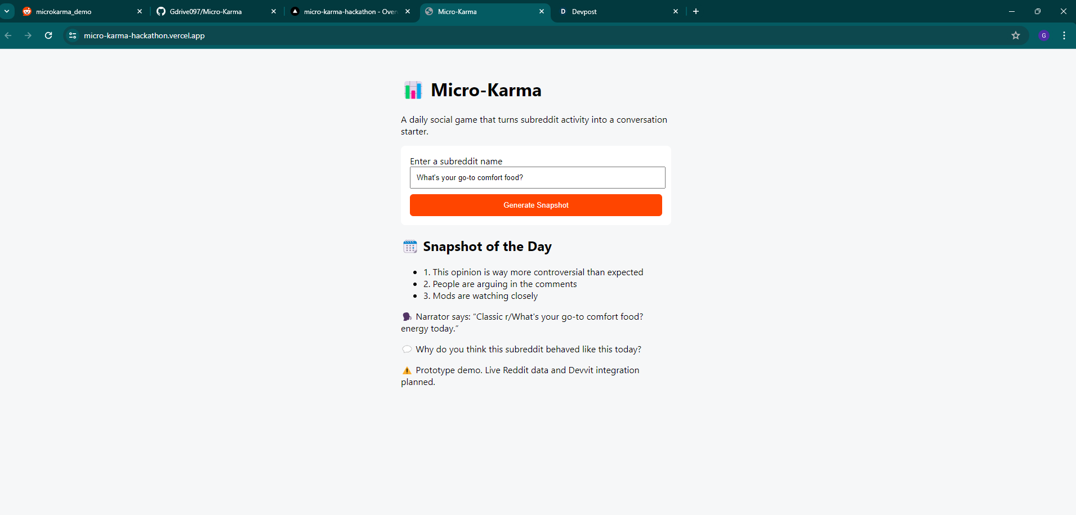Image resolution: width=1076 pixels, height=515 pixels.
Task: Click the daily social game tagline text
Action: click(534, 126)
